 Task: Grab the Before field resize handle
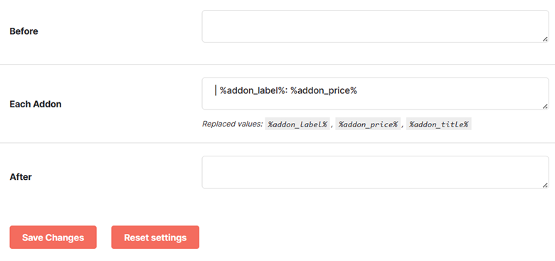tap(545, 39)
